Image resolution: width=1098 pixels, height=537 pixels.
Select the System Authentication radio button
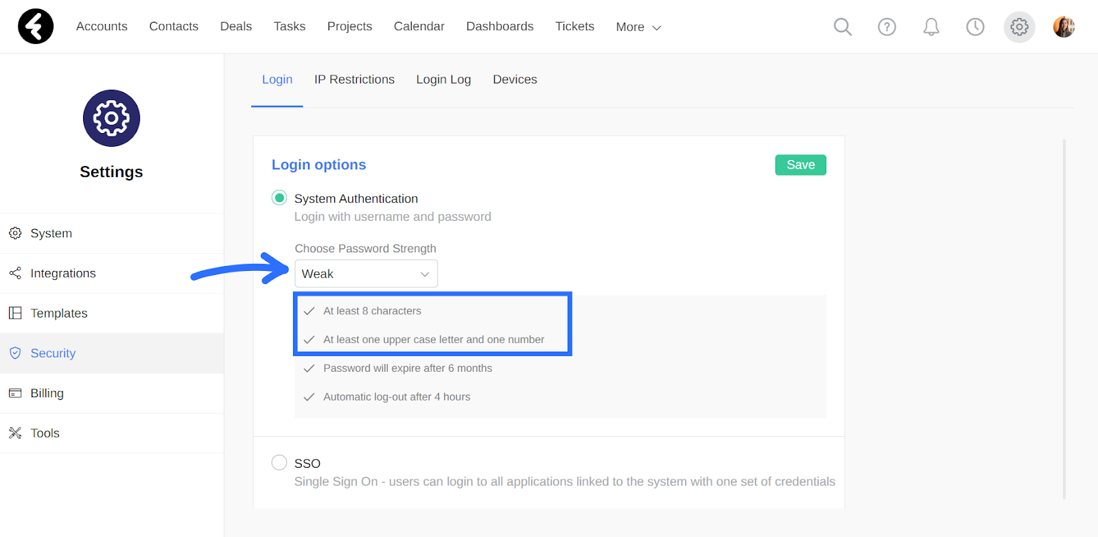tap(279, 198)
